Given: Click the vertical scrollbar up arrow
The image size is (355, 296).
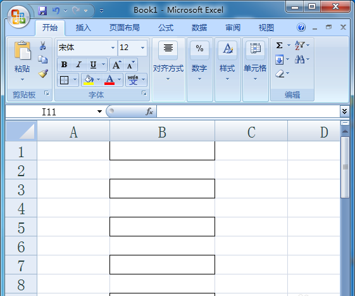Looking at the screenshot, I should point(345,131).
